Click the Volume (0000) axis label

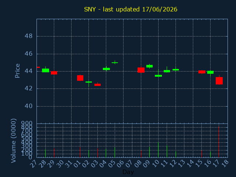[14, 140]
